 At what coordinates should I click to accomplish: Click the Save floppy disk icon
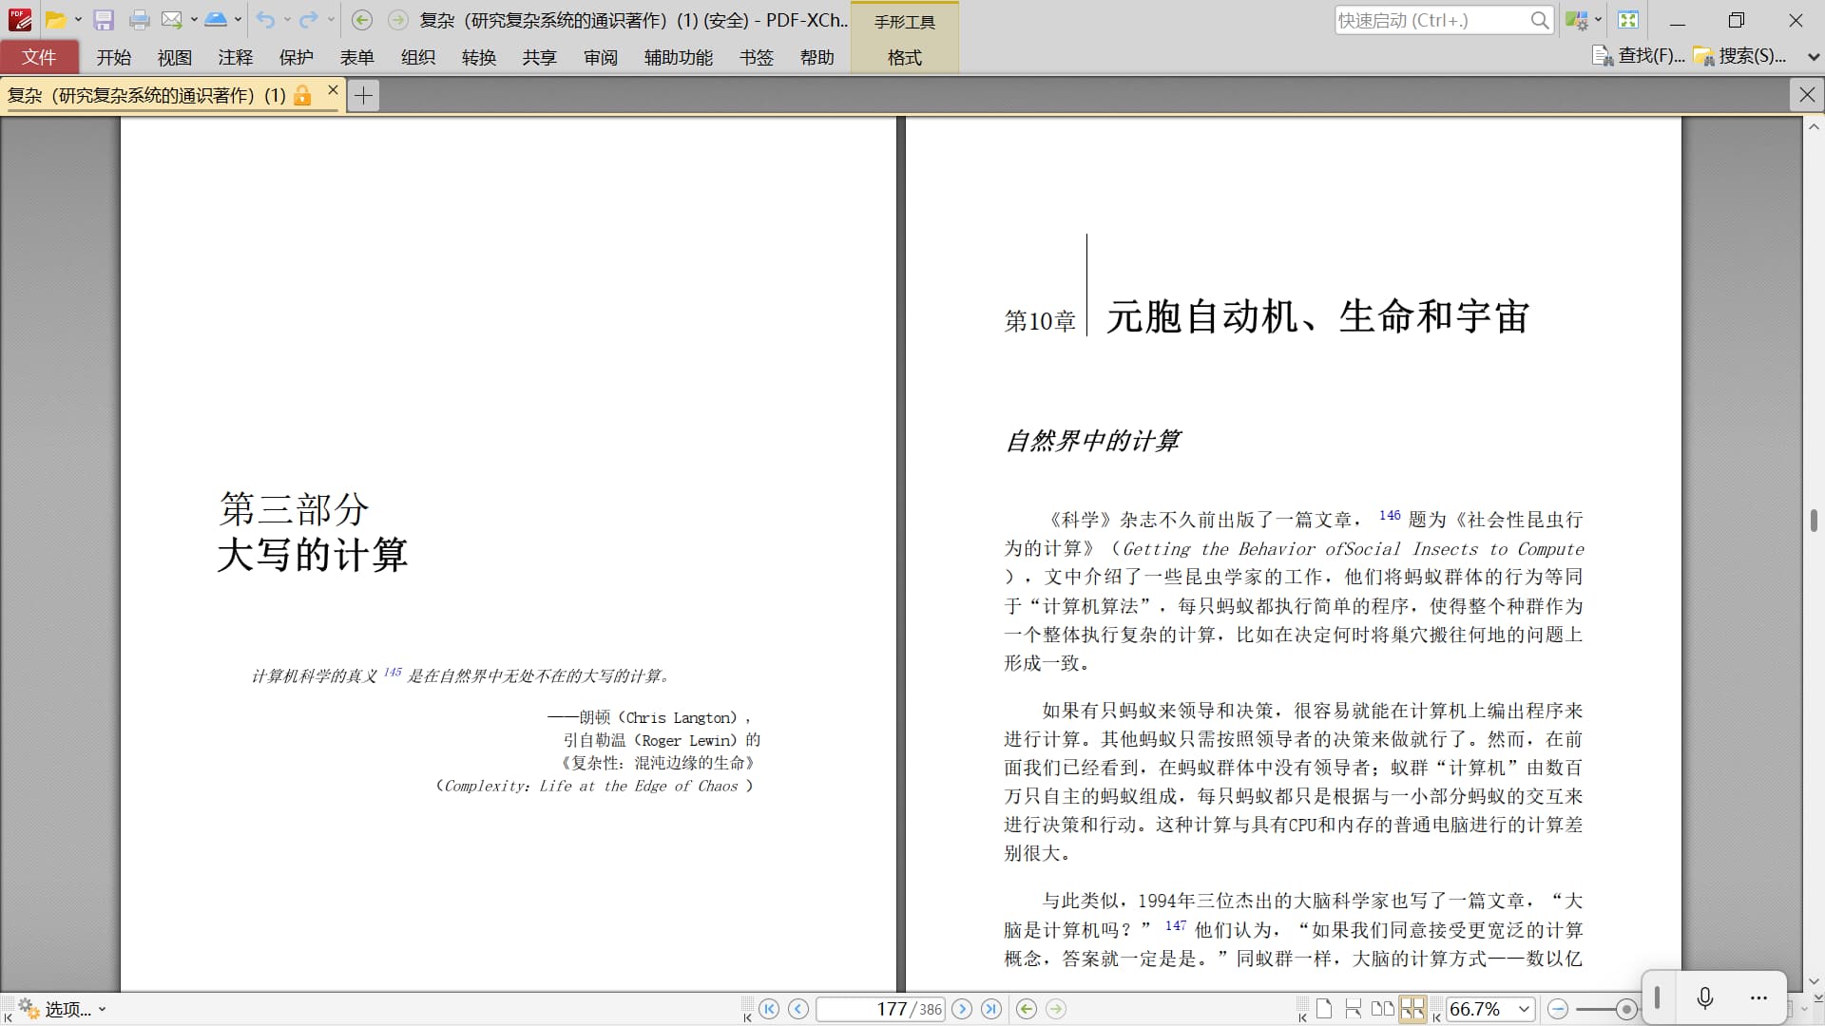coord(104,20)
